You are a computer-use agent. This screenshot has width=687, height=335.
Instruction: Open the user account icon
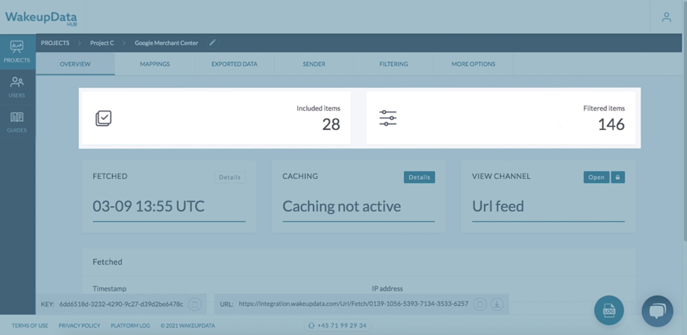pos(667,17)
